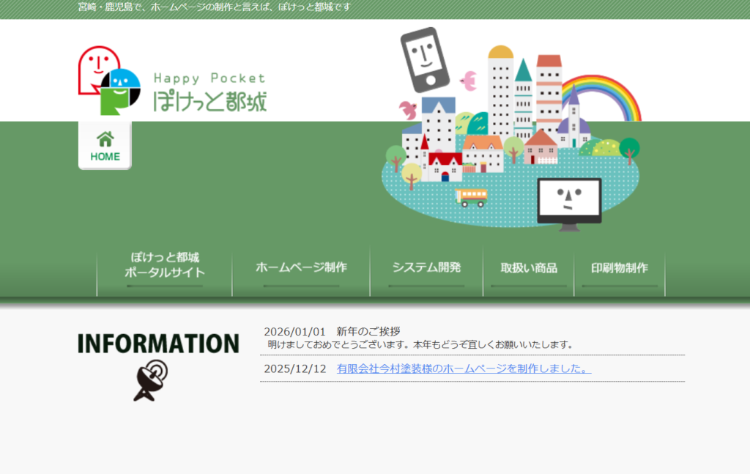750x474 pixels.
Task: Click the yellow bus illustration
Action: (472, 196)
